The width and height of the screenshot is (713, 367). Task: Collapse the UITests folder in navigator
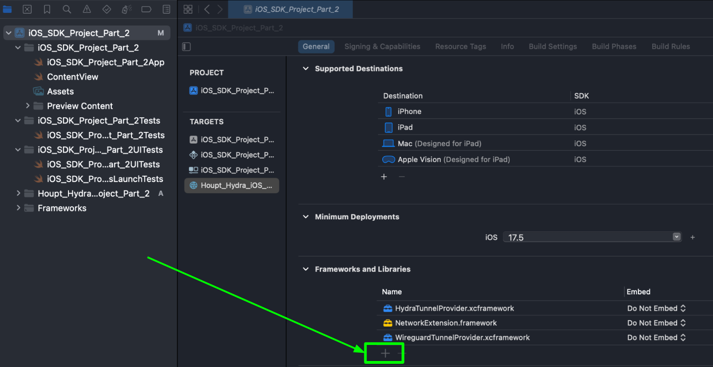click(18, 150)
